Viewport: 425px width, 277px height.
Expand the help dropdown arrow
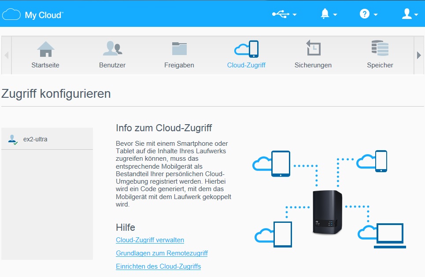pos(376,15)
